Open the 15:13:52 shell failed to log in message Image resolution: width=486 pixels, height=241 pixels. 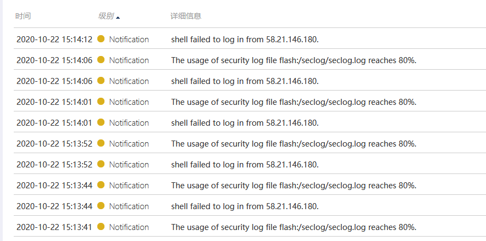click(245, 165)
